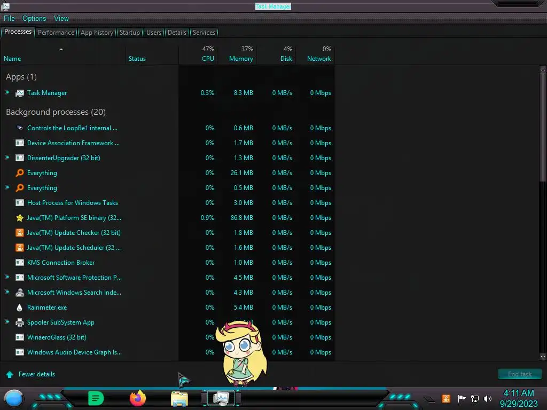Open the File menu
The height and width of the screenshot is (410, 547).
pos(9,19)
